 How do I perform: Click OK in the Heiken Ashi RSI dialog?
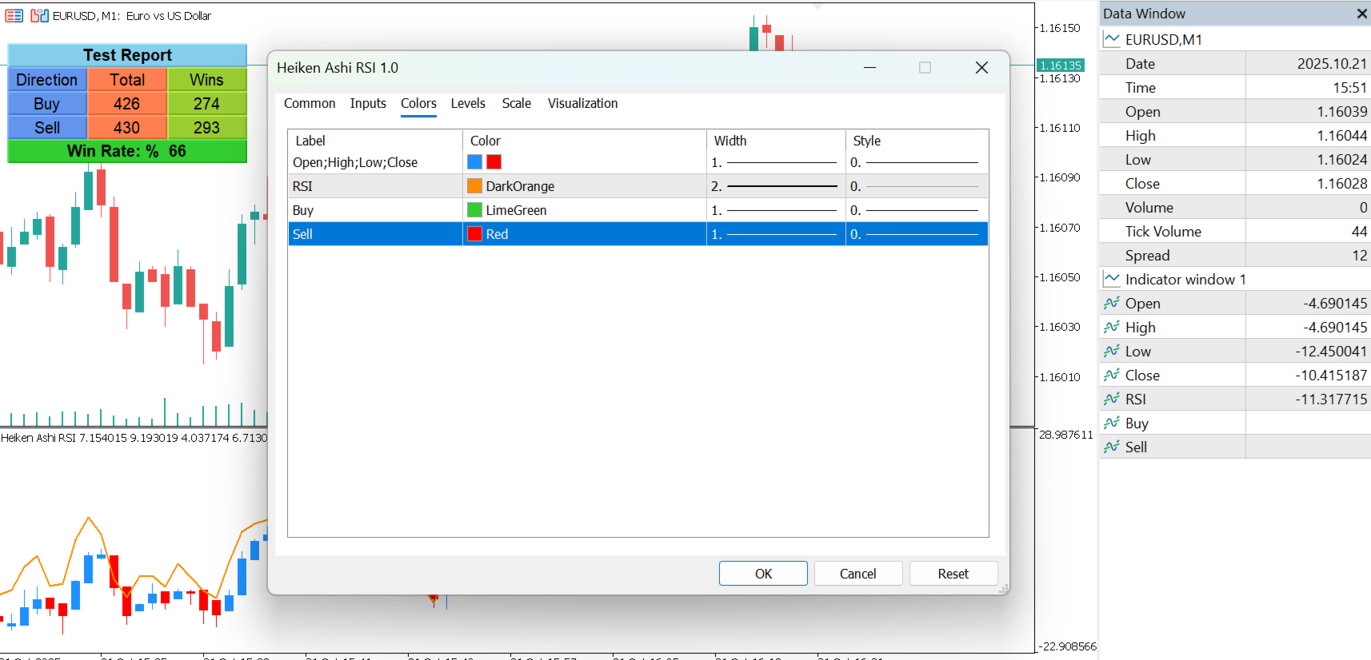(763, 574)
